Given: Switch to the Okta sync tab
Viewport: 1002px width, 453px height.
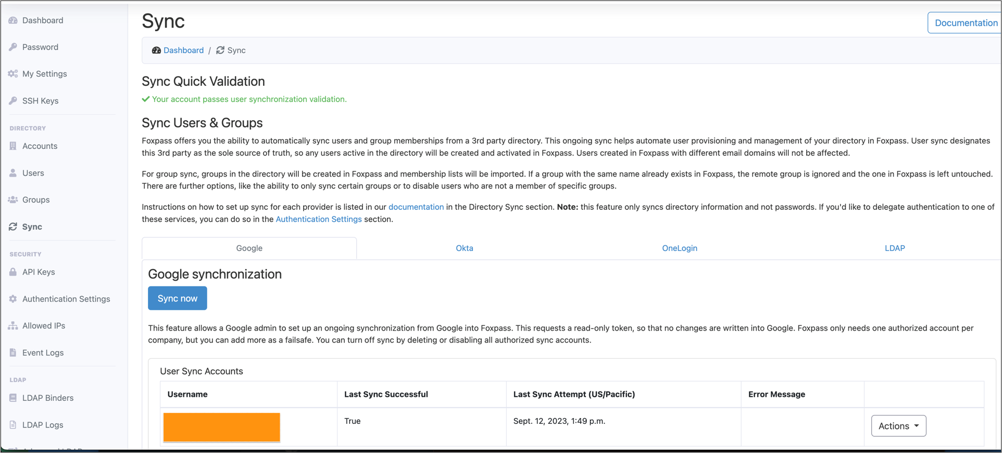Looking at the screenshot, I should point(465,248).
